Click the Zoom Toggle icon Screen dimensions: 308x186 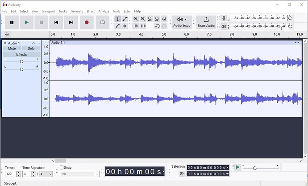pyautogui.click(x=164, y=19)
